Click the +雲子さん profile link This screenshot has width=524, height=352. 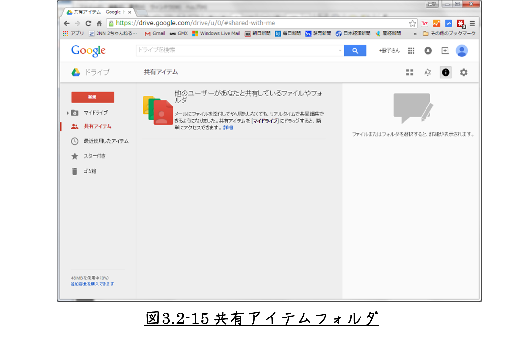pyautogui.click(x=389, y=51)
